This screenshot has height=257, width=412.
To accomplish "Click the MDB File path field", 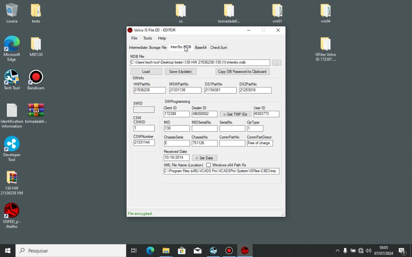I will click(x=200, y=63).
